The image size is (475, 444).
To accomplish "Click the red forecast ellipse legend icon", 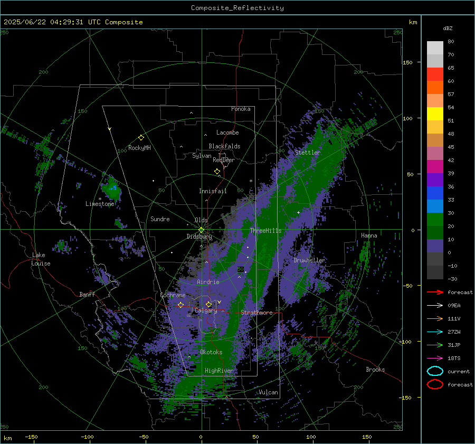I will 435,384.
